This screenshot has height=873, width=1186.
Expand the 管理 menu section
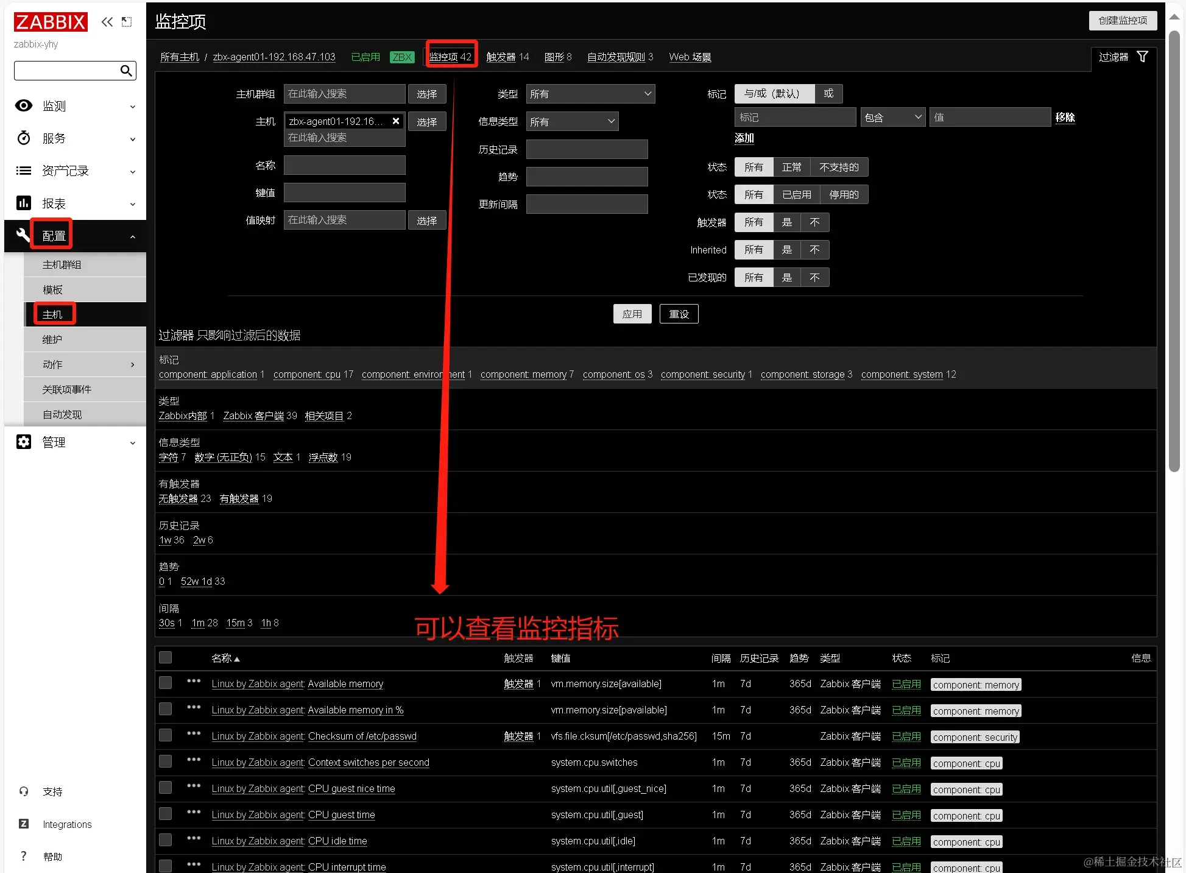[75, 442]
